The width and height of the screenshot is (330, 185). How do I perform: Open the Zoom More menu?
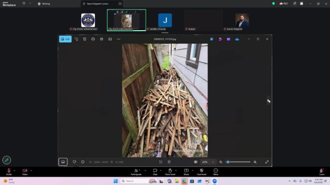(216, 172)
